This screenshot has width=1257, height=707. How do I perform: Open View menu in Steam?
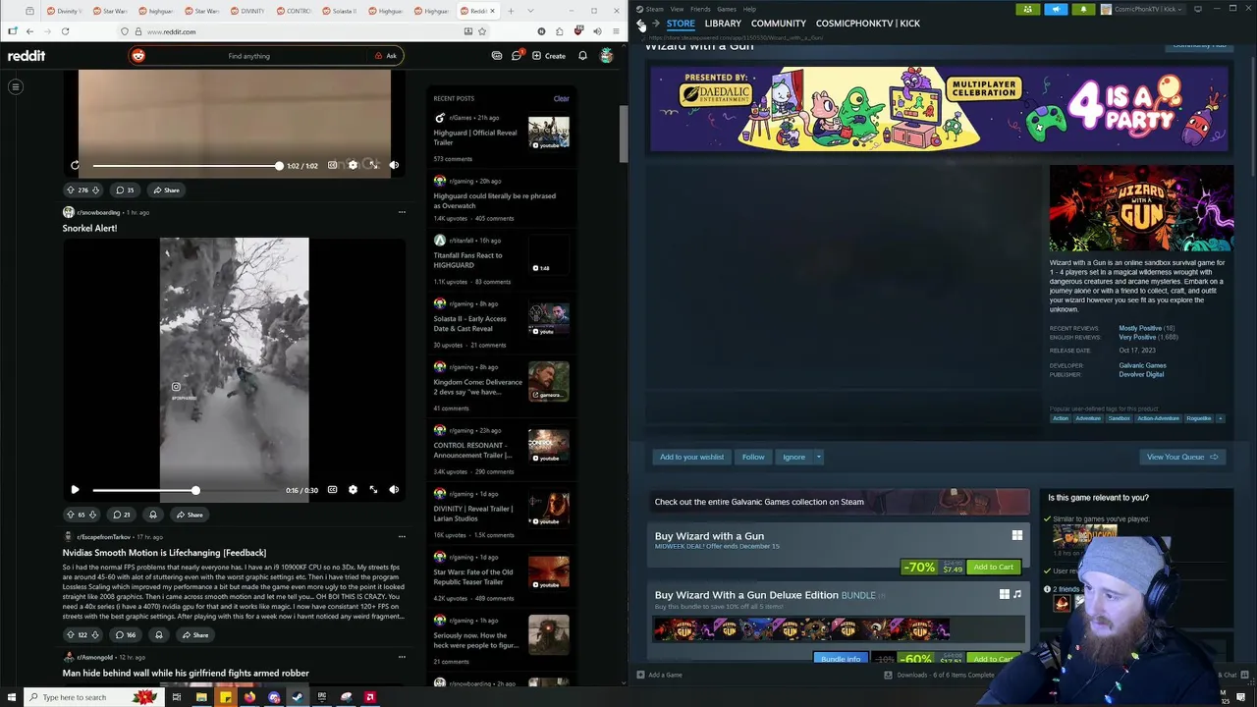click(x=677, y=9)
